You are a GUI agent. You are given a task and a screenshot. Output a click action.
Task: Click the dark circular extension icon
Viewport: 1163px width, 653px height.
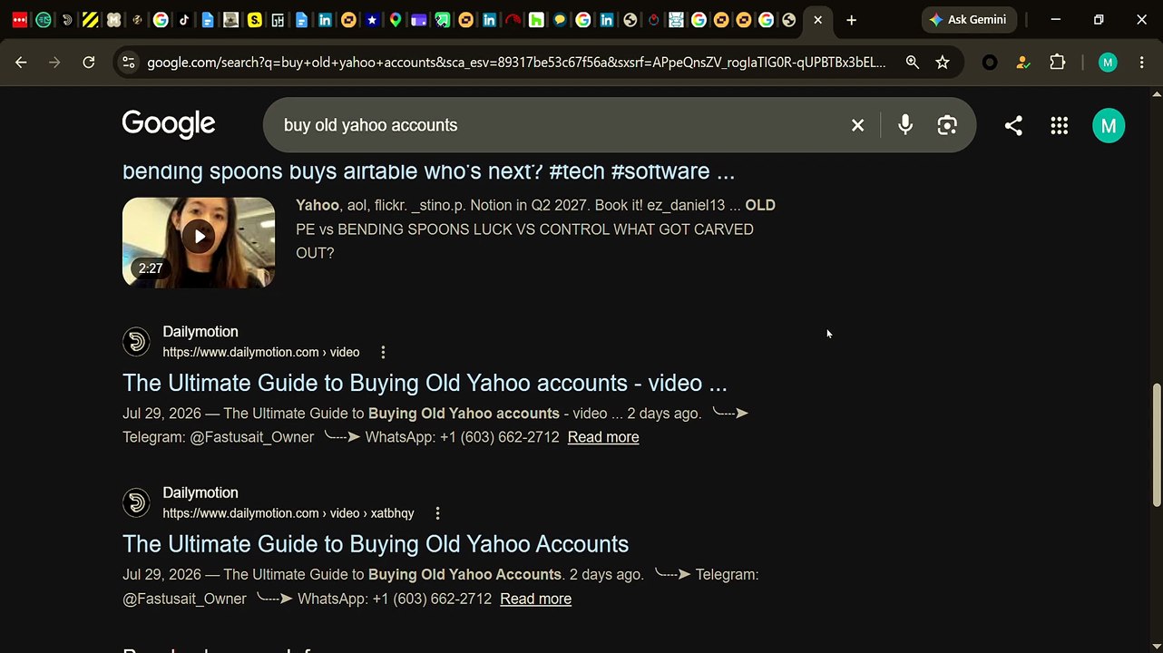tap(990, 63)
